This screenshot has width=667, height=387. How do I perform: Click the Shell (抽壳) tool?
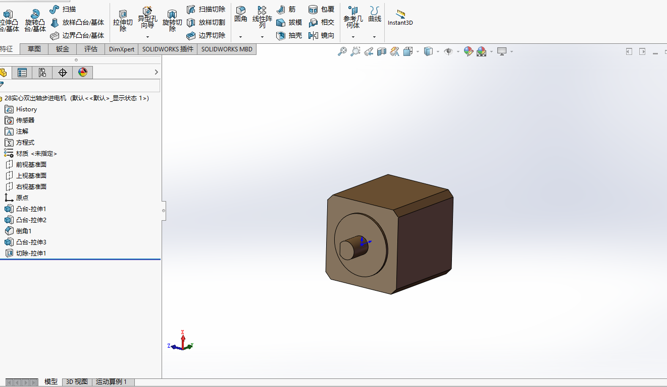pos(289,35)
